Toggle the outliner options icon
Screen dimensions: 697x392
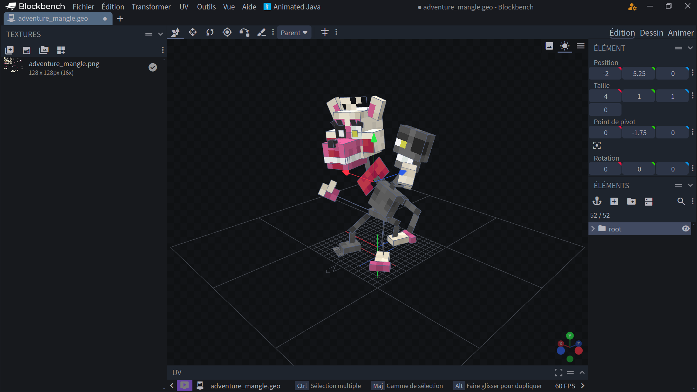[649, 201]
